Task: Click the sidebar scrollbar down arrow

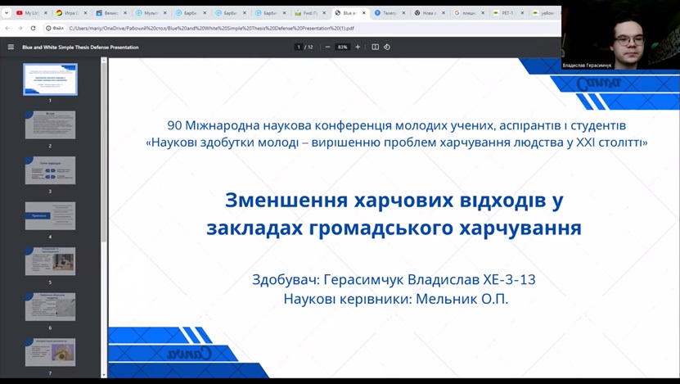Action: click(104, 375)
